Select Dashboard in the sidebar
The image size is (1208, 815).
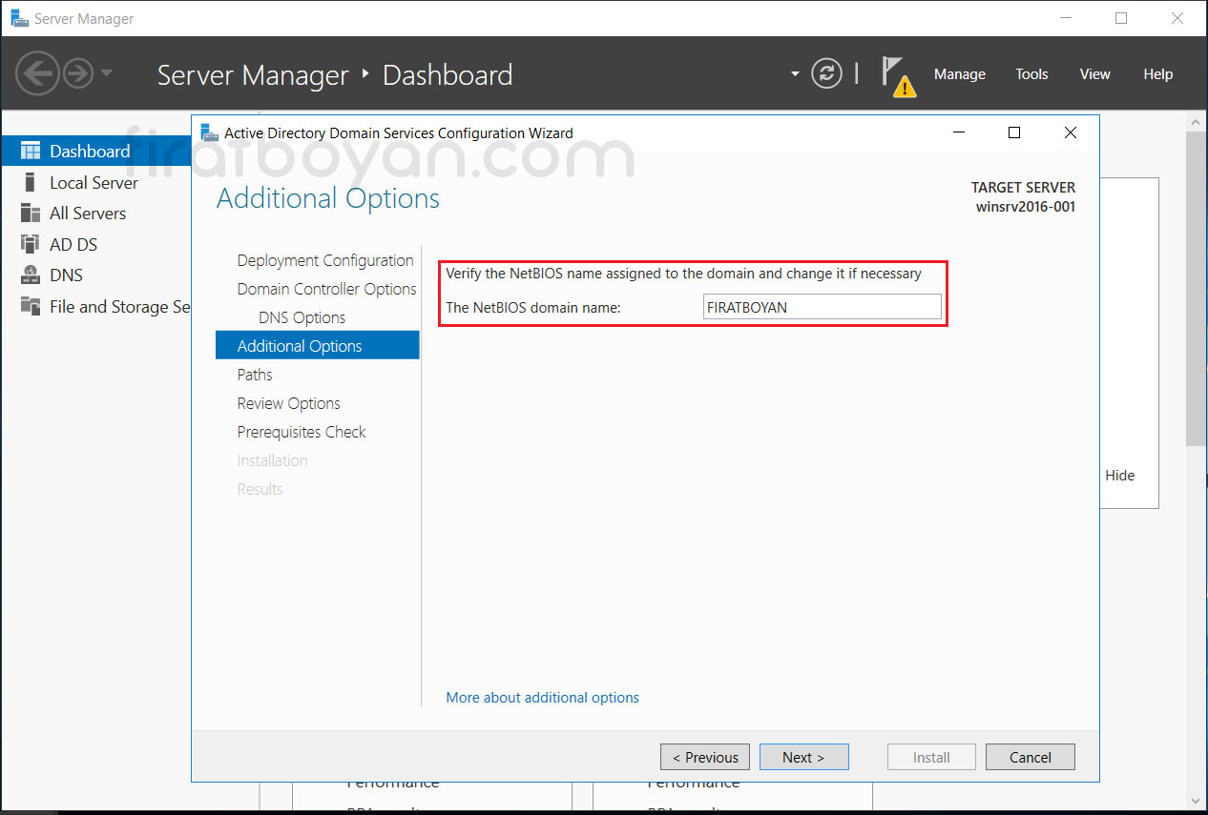click(95, 151)
